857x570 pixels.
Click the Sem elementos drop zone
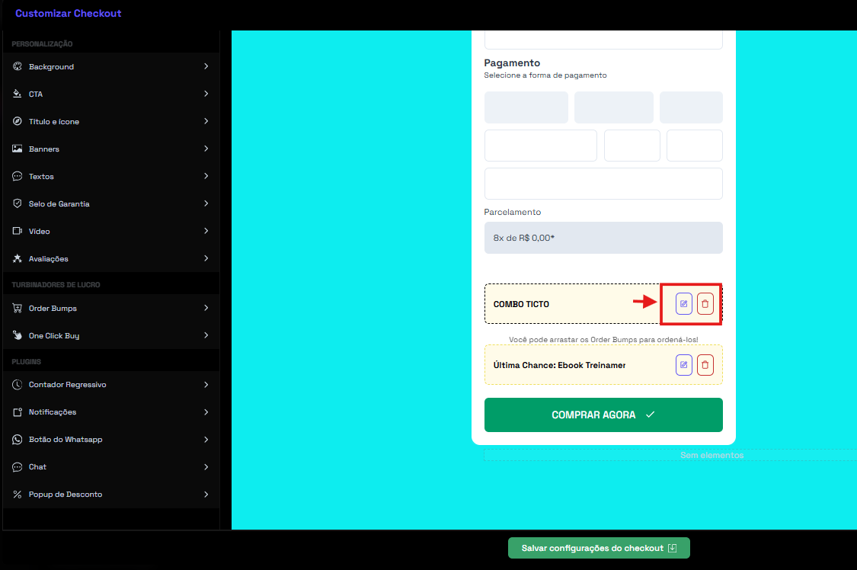712,456
